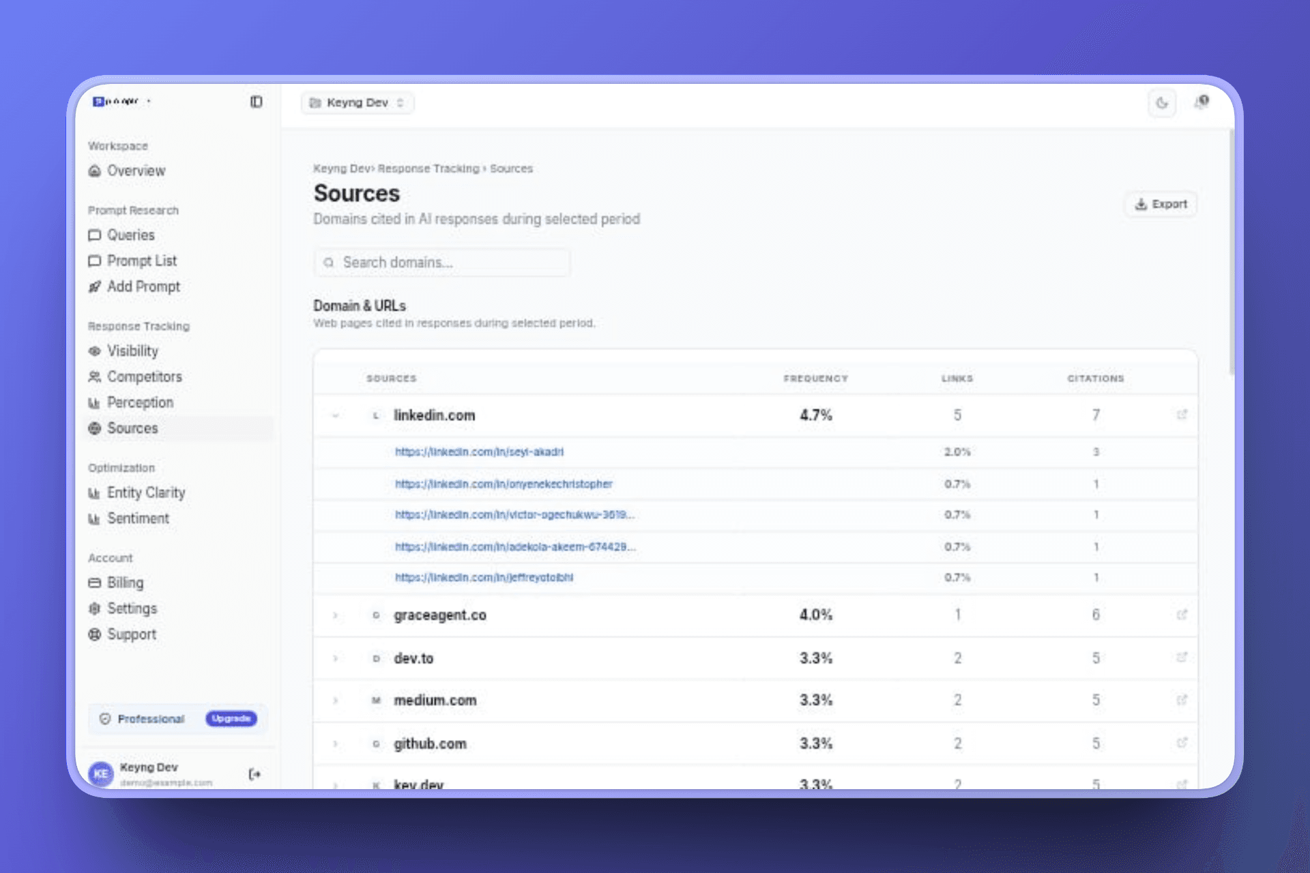1310x873 pixels.
Task: Open notifications bell
Action: coord(1201,102)
